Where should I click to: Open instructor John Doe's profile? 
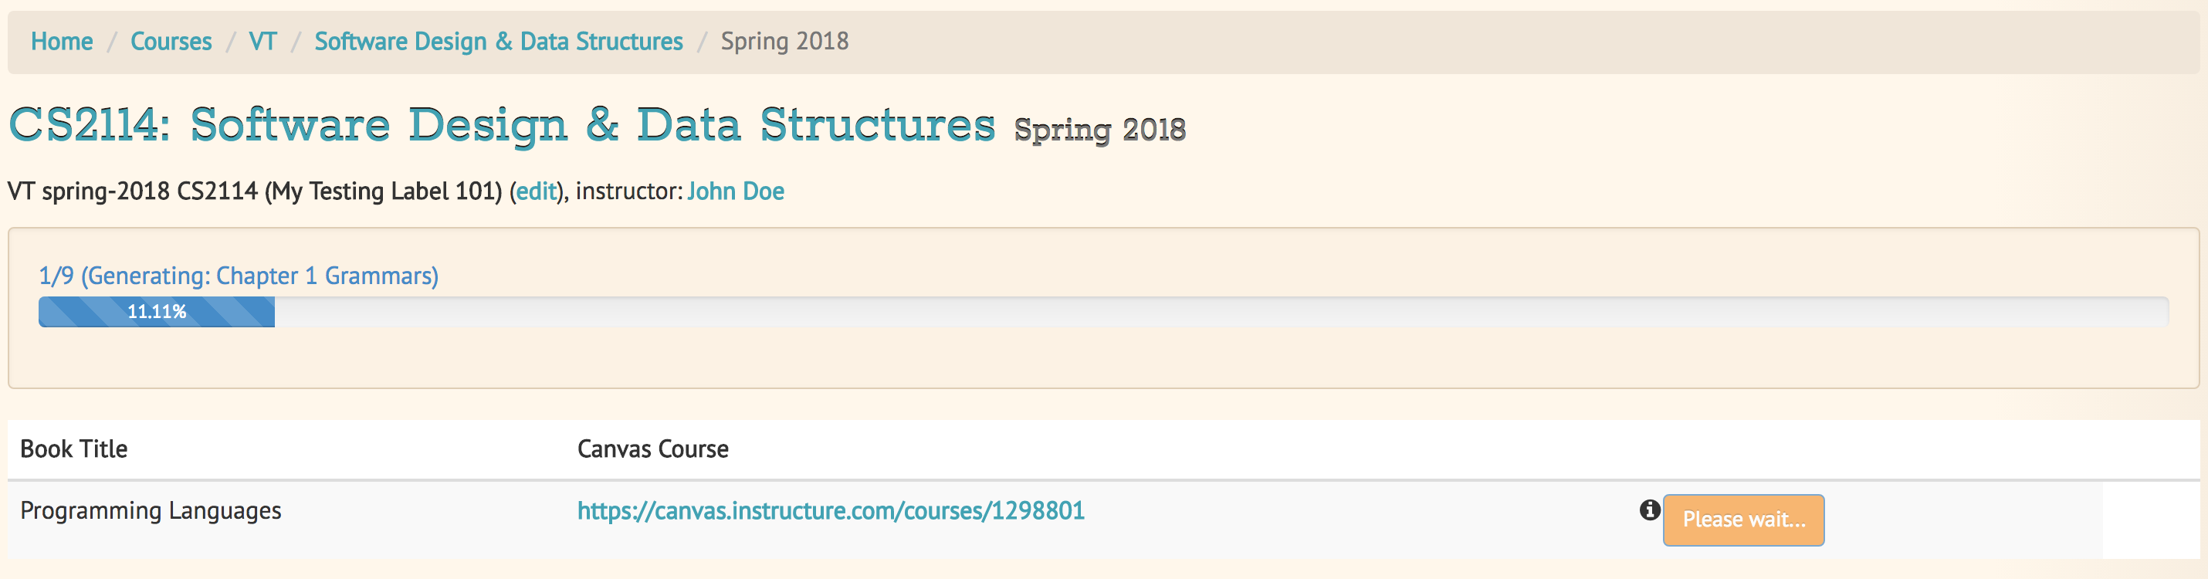coord(736,191)
